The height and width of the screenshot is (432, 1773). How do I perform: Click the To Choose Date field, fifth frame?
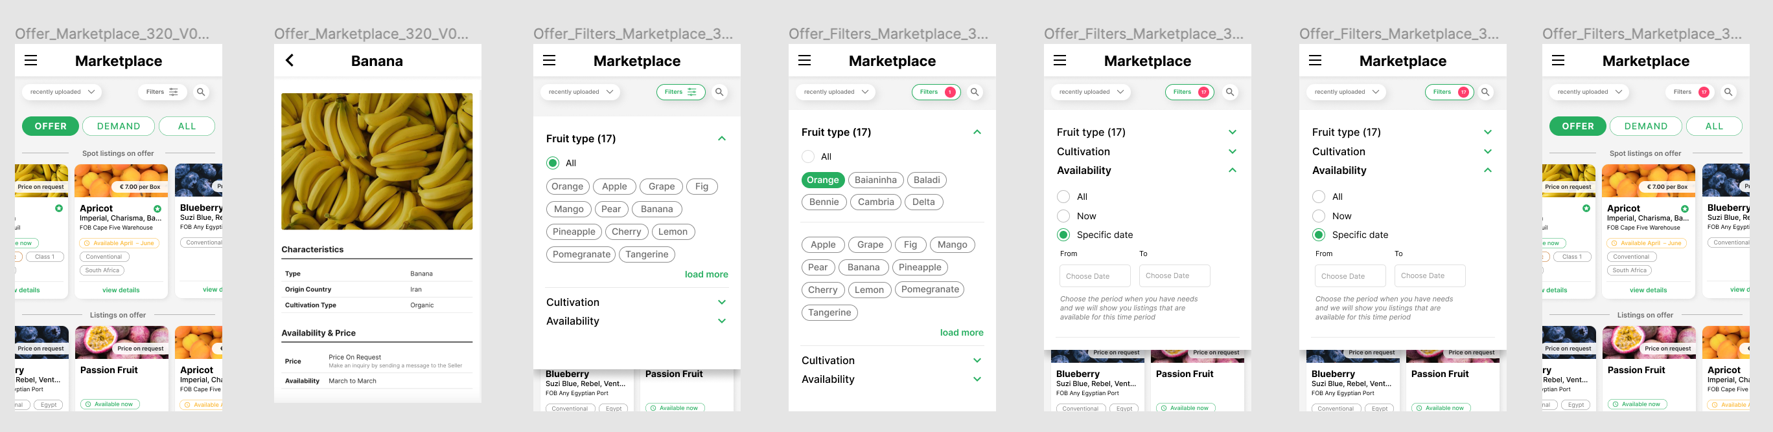(1175, 276)
